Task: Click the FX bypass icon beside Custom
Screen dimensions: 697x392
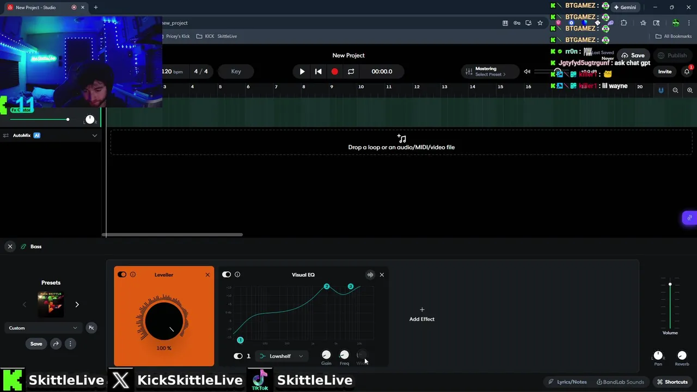Action: [91, 328]
